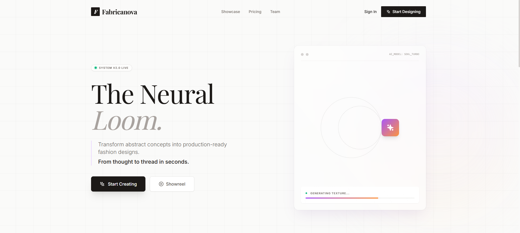Click the Generating Texture progress bar
The height and width of the screenshot is (233, 520).
click(360, 198)
